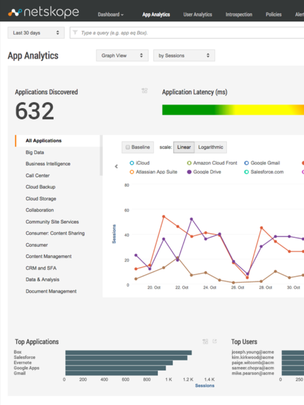Open the Graph View dropdown
Image resolution: width=304 pixels, height=405 pixels.
coord(122,56)
